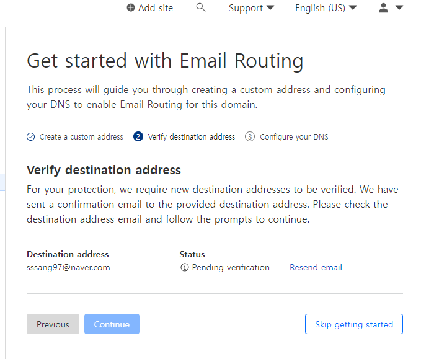Click the Add site text link
The image size is (421, 359).
pos(156,8)
